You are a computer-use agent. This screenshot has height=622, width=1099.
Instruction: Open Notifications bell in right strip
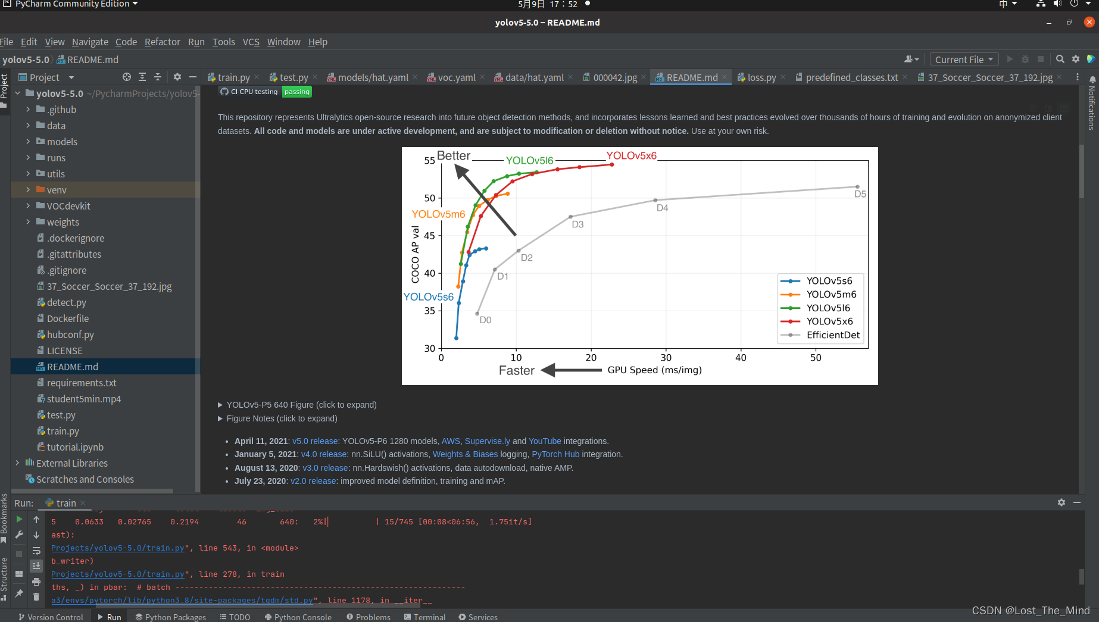click(x=1092, y=79)
